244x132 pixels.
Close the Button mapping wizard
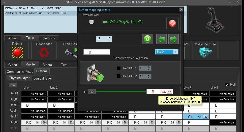tap(181, 10)
